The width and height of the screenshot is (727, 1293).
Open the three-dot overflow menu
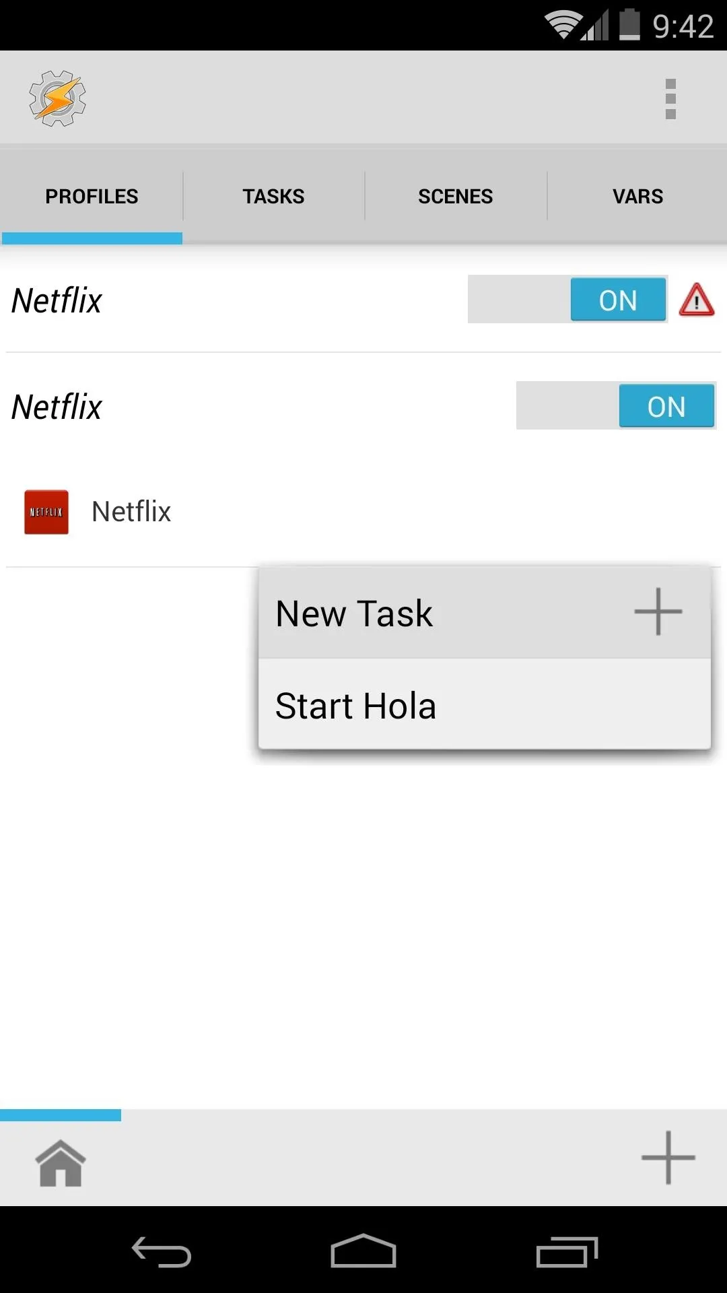point(670,99)
